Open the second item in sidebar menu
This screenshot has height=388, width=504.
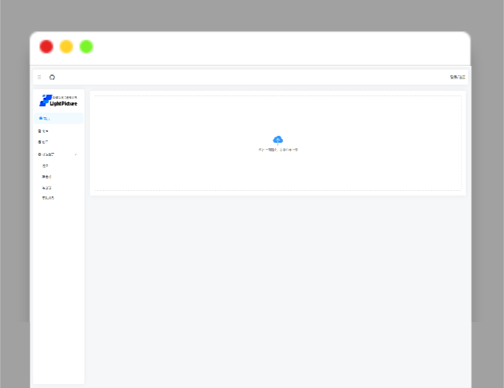click(x=43, y=131)
